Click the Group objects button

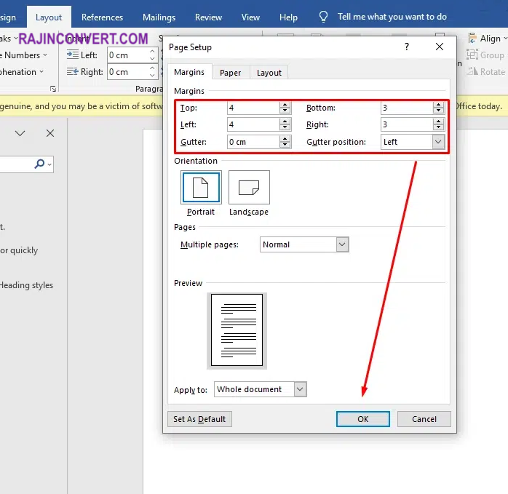[485, 55]
